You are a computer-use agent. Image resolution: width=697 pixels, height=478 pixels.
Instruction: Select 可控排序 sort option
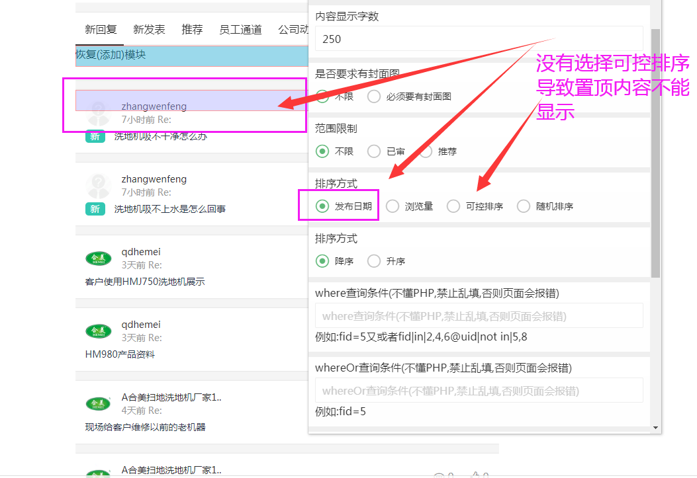click(x=453, y=206)
